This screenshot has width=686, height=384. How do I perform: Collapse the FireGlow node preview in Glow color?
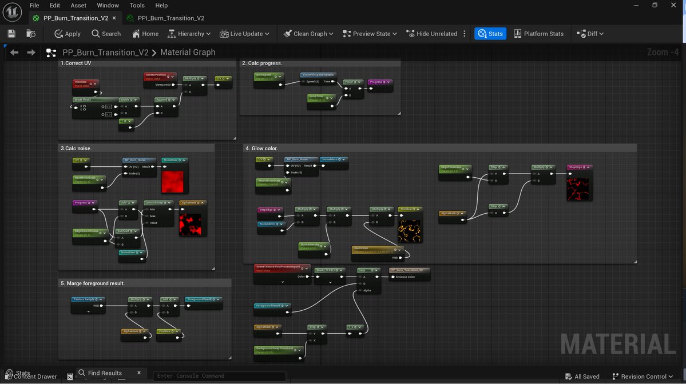[418, 209]
